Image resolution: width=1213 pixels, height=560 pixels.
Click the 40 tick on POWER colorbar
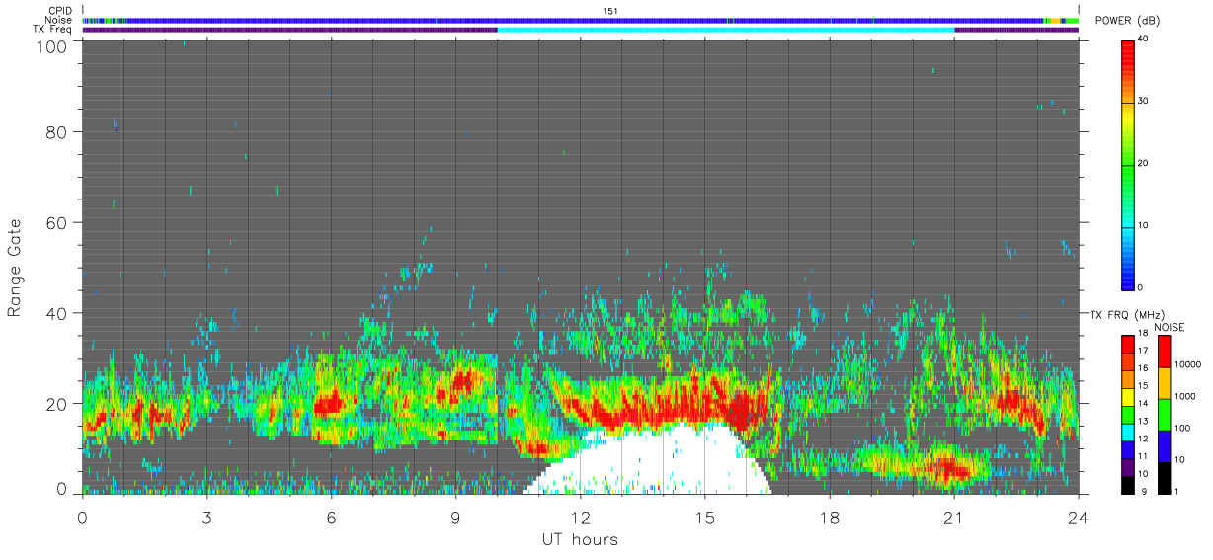[1143, 40]
